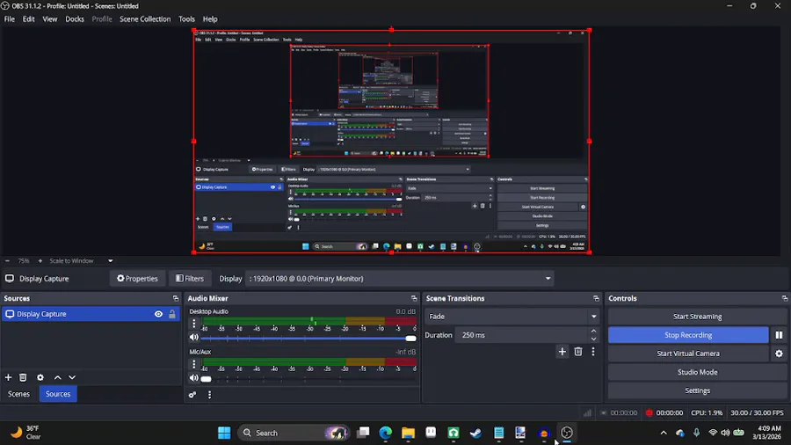
Task: Show hidden system tray icons chevron
Action: (664, 433)
